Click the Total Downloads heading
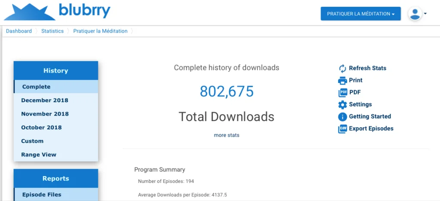 tap(226, 116)
